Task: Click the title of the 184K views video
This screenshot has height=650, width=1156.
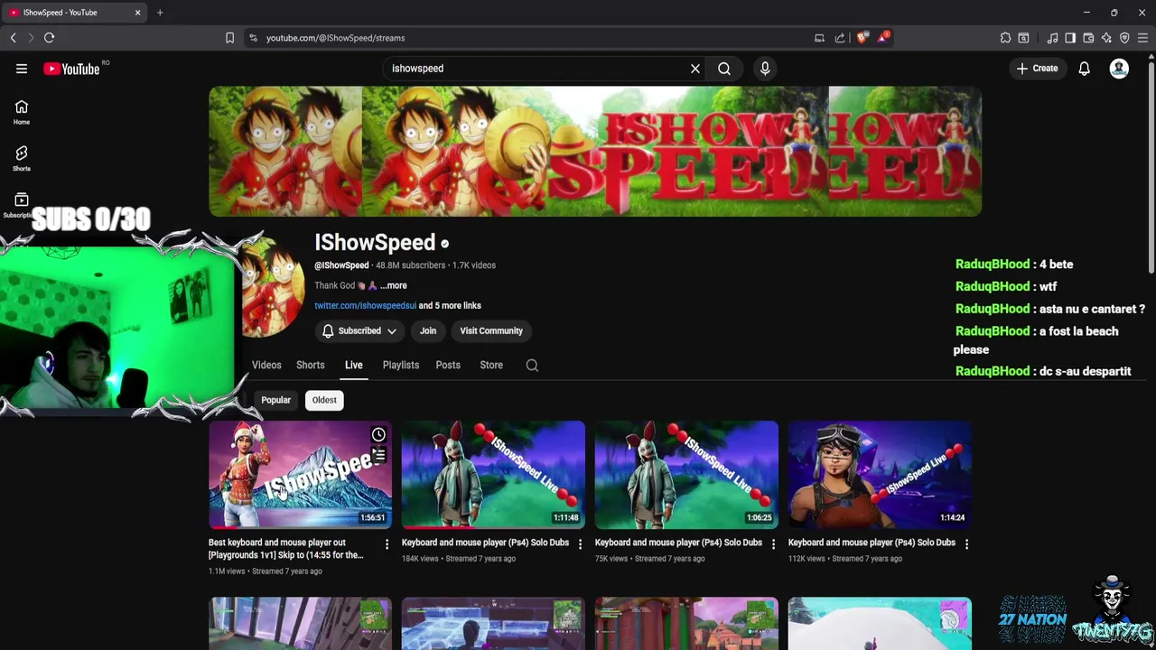Action: pos(485,543)
